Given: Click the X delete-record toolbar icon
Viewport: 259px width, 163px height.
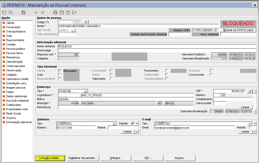Looking at the screenshot, I should pos(43,12).
